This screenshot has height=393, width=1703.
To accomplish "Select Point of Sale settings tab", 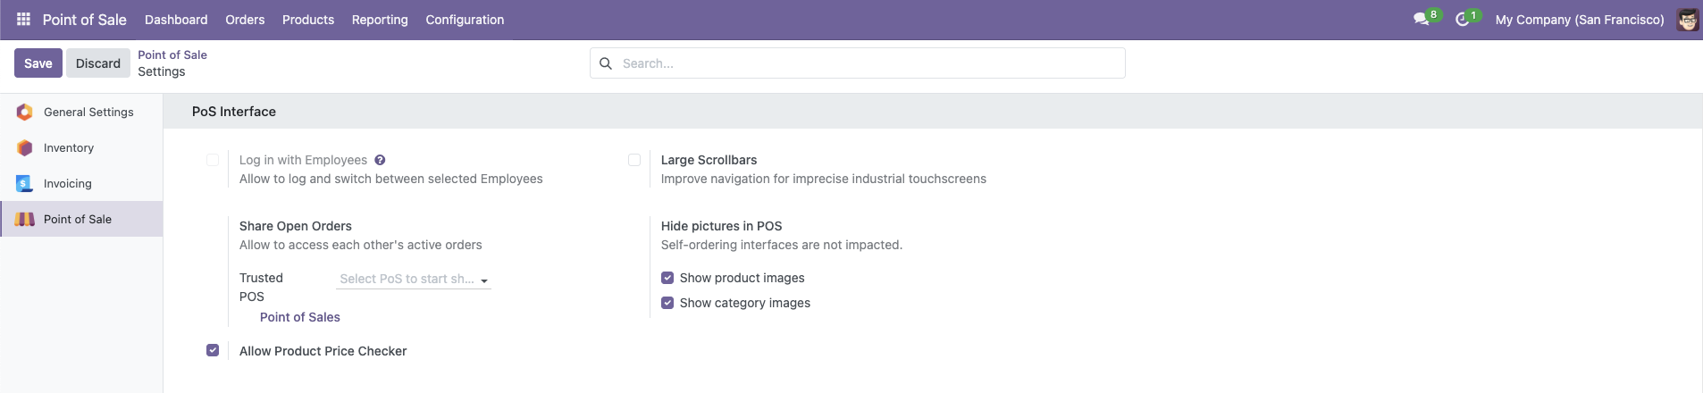I will point(81,219).
